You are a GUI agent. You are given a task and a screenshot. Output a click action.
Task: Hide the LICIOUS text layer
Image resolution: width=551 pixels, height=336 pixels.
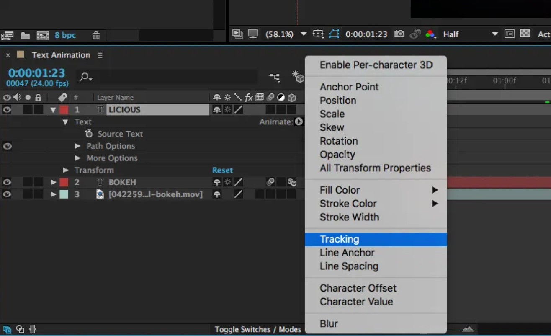click(x=6, y=109)
